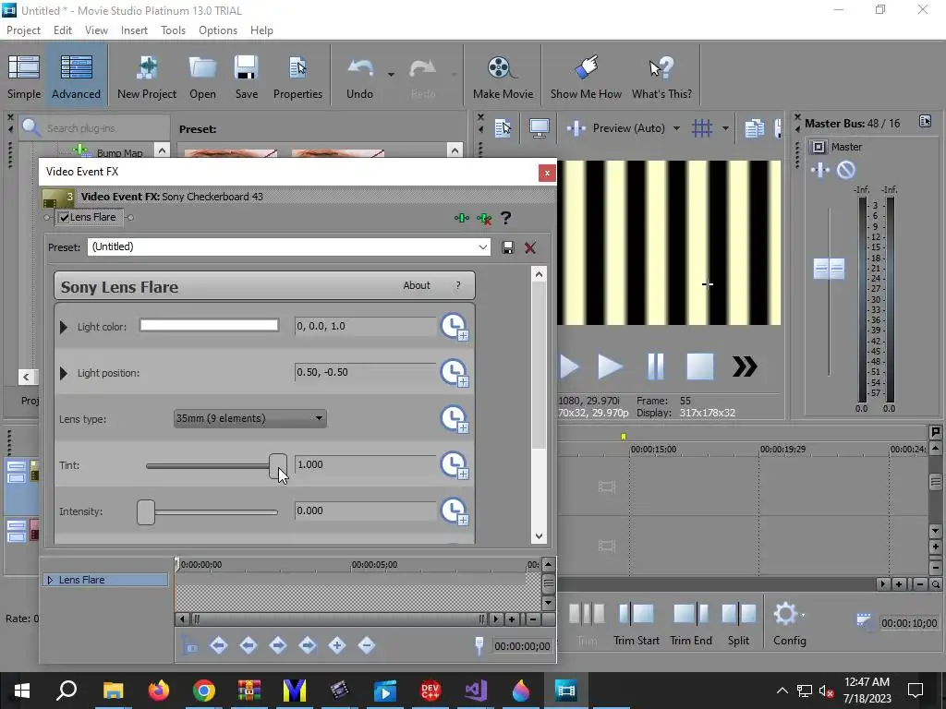Open Preview quality dropdown
Viewport: 946px width, 709px height.
point(676,127)
